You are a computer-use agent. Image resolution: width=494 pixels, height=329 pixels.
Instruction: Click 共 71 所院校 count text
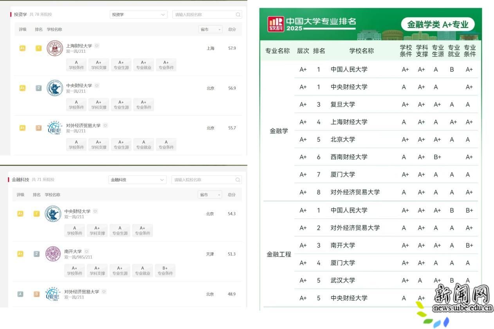coord(43,180)
